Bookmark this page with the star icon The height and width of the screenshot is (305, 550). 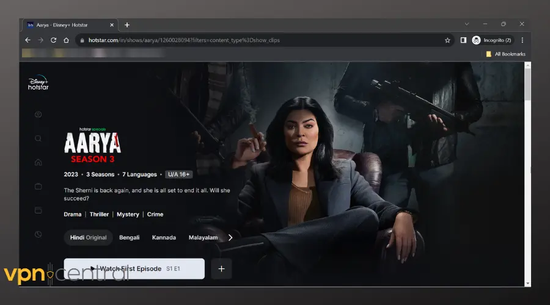447,40
